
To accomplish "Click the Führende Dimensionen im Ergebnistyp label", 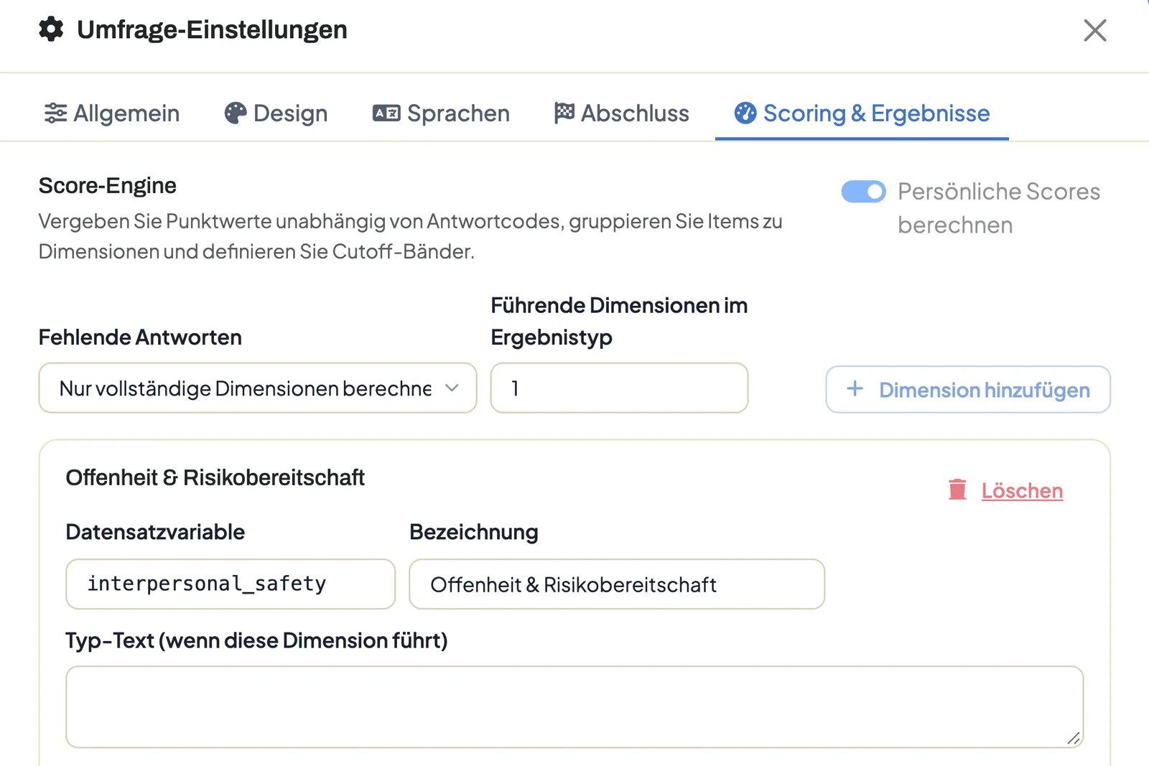I will point(619,321).
